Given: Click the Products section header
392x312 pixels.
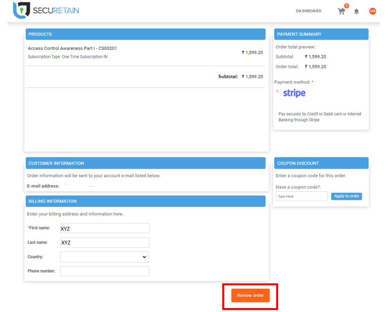Looking at the screenshot, I should (146, 34).
